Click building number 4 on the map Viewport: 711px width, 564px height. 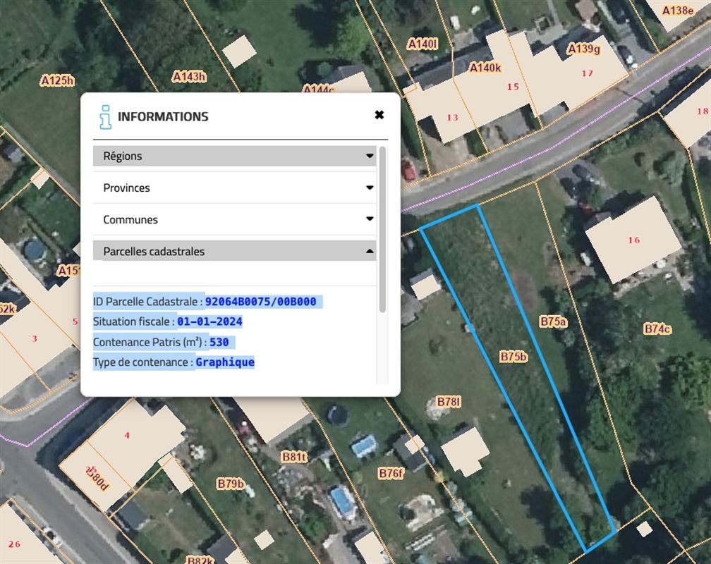point(127,436)
